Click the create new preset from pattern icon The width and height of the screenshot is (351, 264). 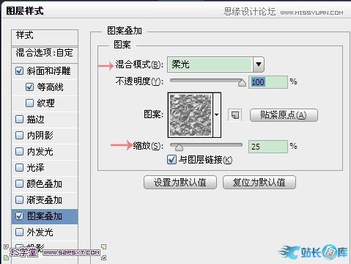[234, 115]
